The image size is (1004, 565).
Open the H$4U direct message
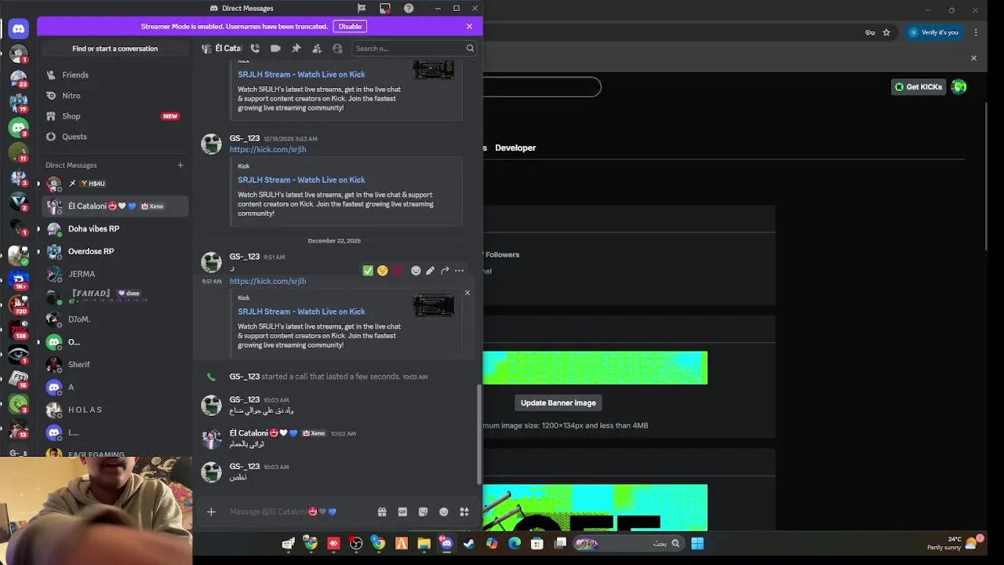click(115, 183)
